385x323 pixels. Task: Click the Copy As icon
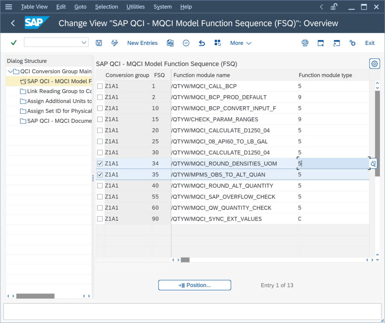170,43
